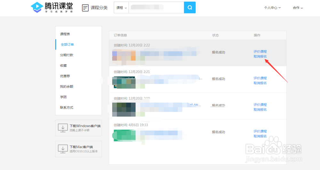Click 报名成功 status of the 2:22 order
Screen dimensions: 320x170
(218, 52)
